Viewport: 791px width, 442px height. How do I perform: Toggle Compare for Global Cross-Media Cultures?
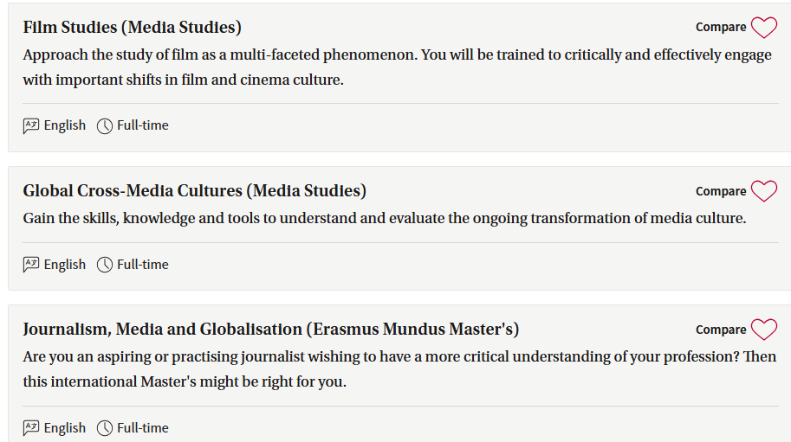coord(721,191)
